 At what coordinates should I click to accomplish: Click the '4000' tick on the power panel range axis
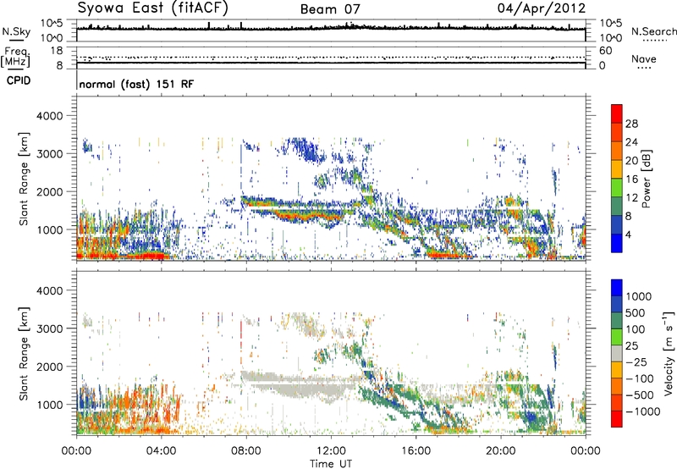(50, 116)
